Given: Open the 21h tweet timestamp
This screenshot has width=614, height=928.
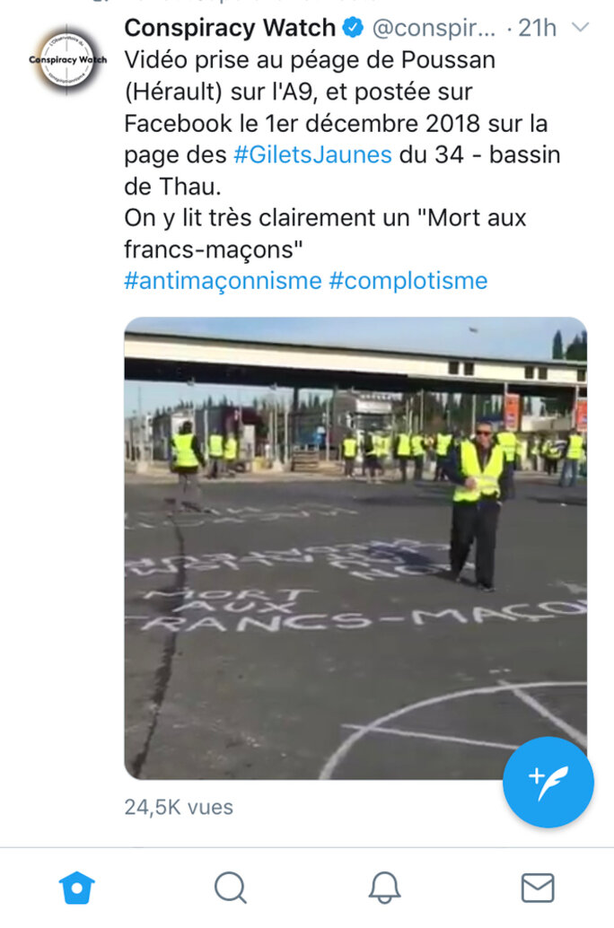Looking at the screenshot, I should pyautogui.click(x=537, y=28).
